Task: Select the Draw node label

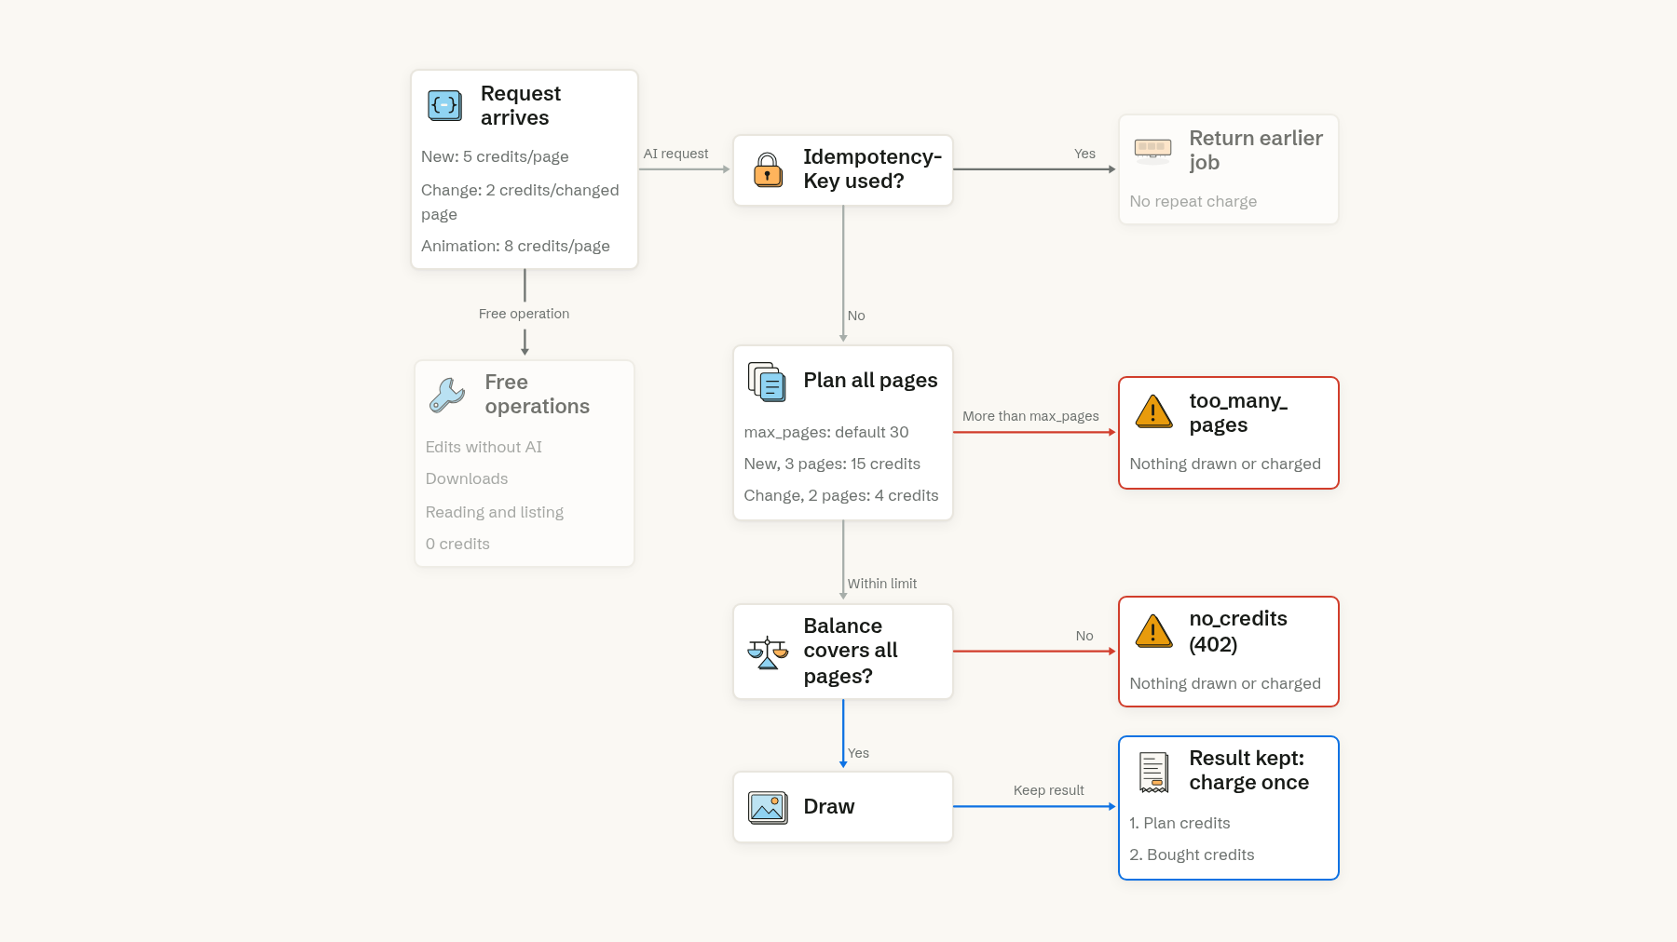Action: click(829, 806)
